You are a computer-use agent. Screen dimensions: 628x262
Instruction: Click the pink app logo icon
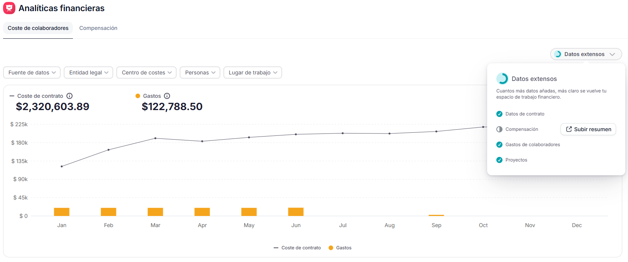pos(9,8)
